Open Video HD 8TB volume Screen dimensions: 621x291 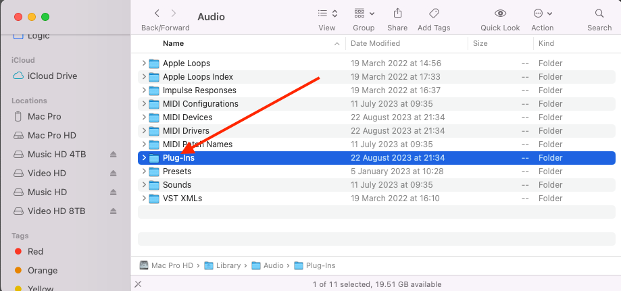point(56,211)
